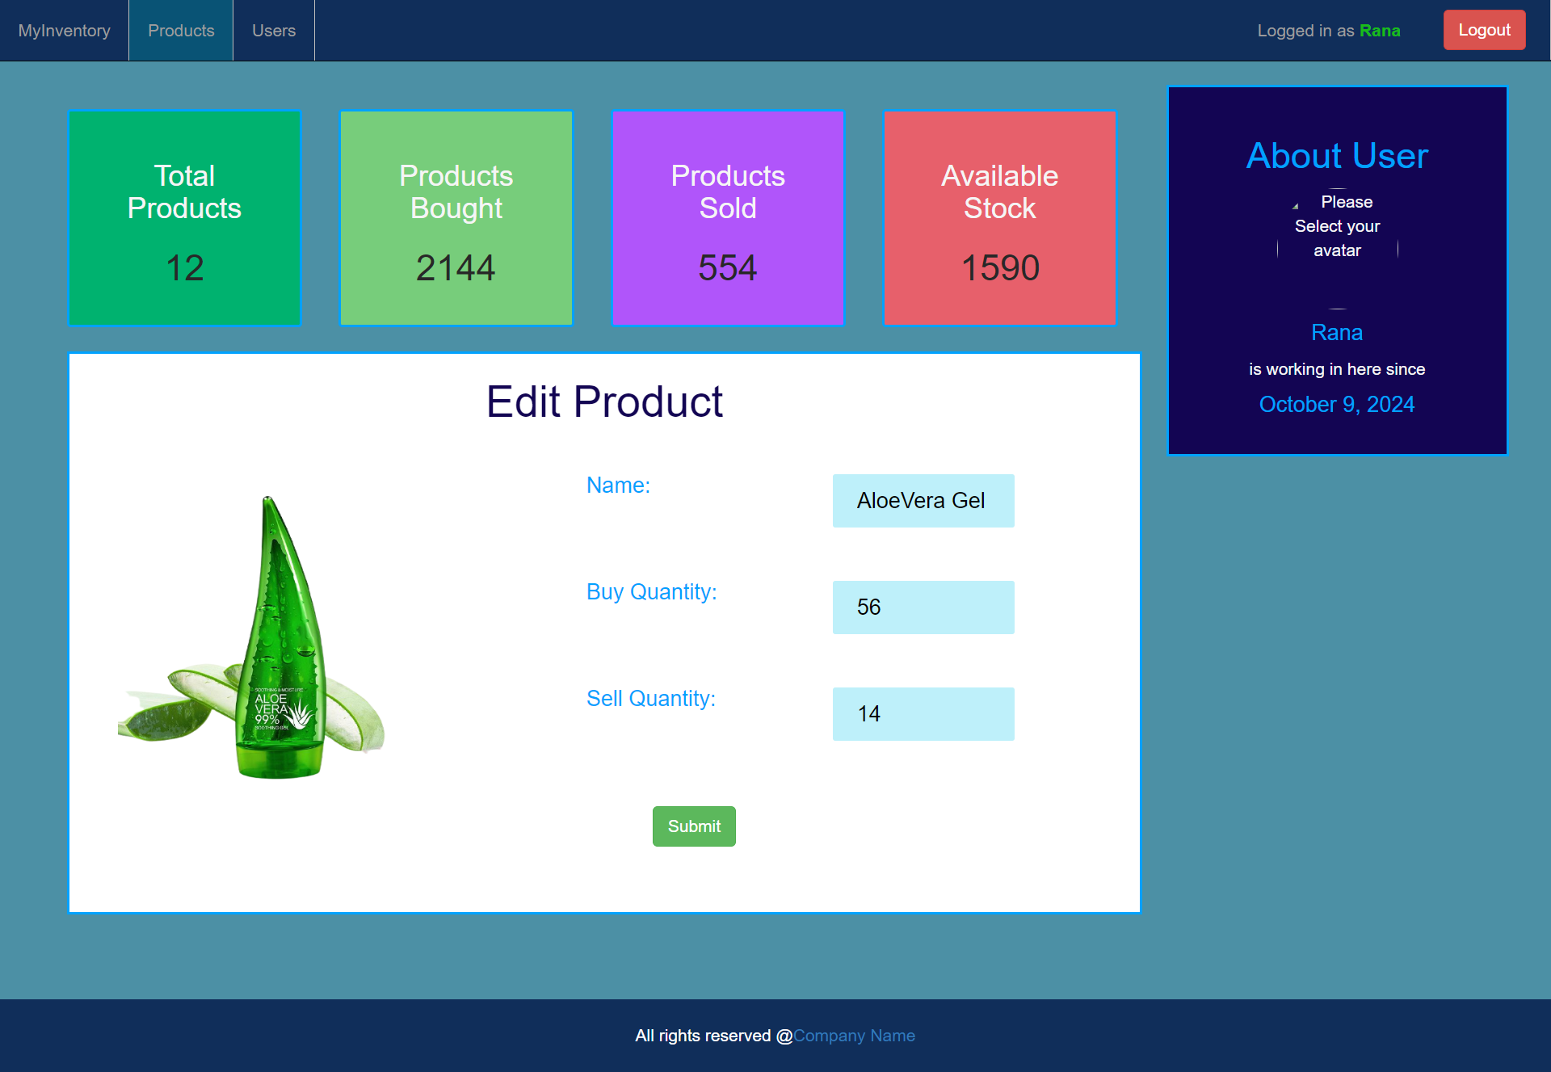Screen dimensions: 1551x1072
Task: Click the red Logout button
Action: (x=1484, y=30)
